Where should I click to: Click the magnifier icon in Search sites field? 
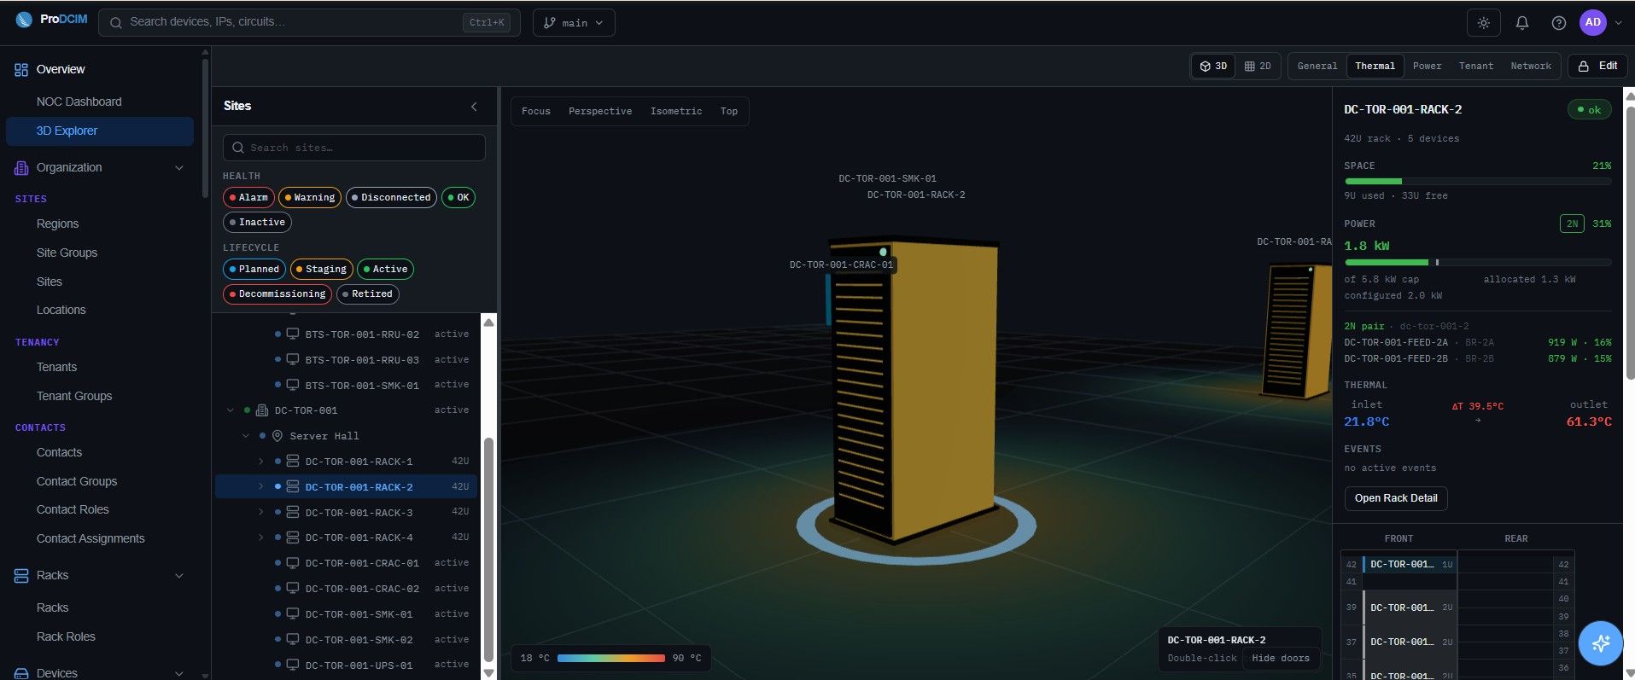point(238,148)
